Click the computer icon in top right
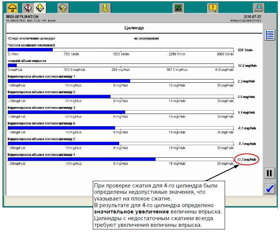Screen dimensions: 280x232 [x=258, y=7]
